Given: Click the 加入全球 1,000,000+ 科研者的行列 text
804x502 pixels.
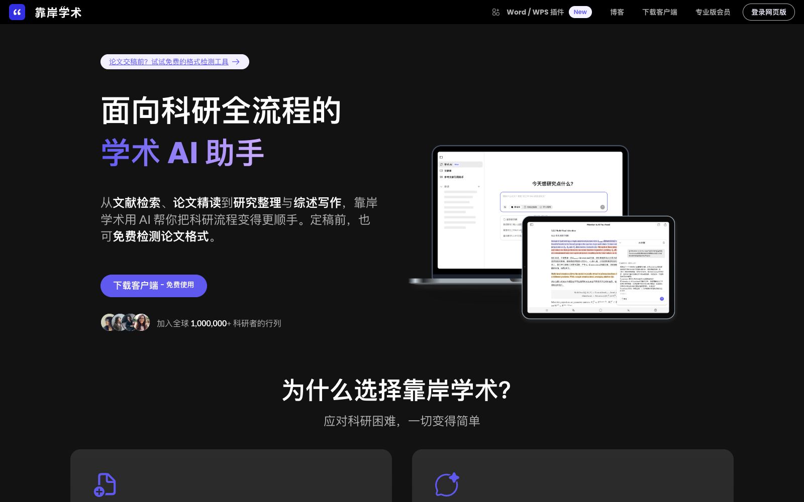Looking at the screenshot, I should (x=219, y=324).
